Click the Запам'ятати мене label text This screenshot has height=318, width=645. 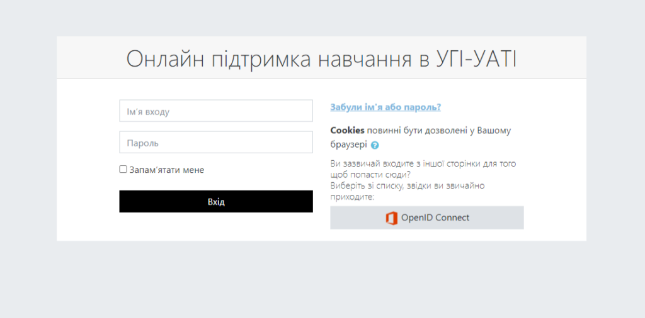tap(166, 170)
